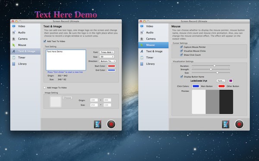The height and width of the screenshot is (161, 259).
Task: Select Library icon in right window sidebar
Action: (x=142, y=64)
